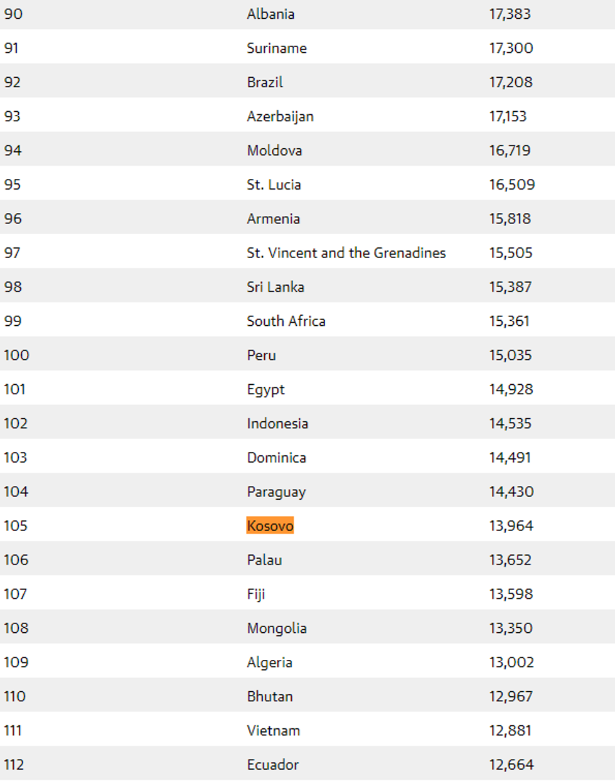Click the Brazil country entry
The height and width of the screenshot is (781, 615).
point(265,82)
